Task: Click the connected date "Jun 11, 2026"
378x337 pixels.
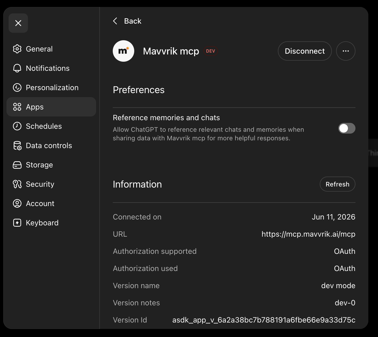Action: click(333, 217)
